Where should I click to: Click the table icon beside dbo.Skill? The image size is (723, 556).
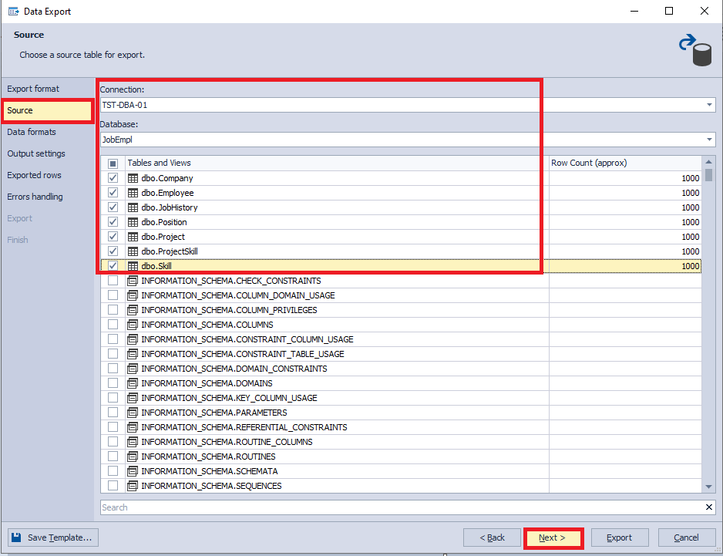(x=133, y=266)
